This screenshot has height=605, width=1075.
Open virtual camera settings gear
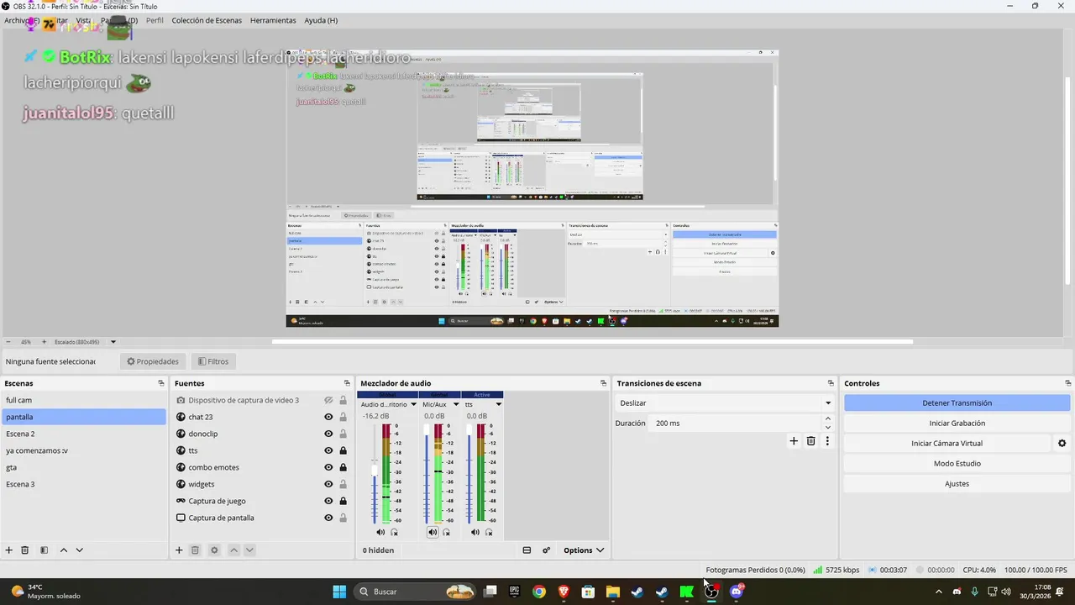pos(1062,443)
